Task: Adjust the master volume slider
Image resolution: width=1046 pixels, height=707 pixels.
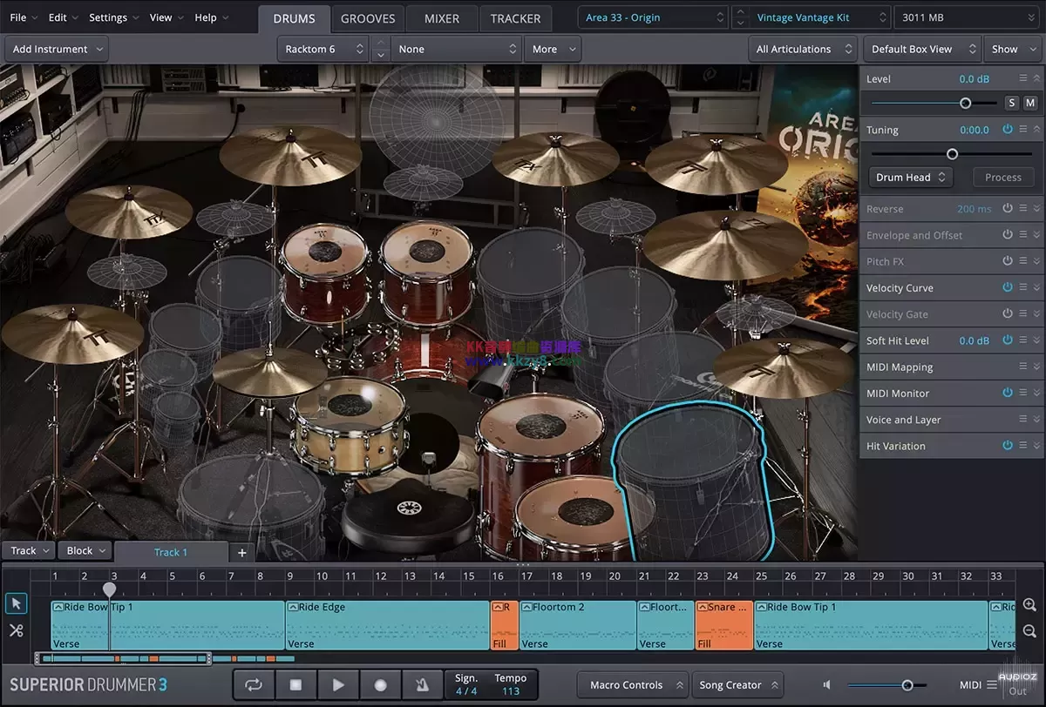Action: click(x=907, y=685)
